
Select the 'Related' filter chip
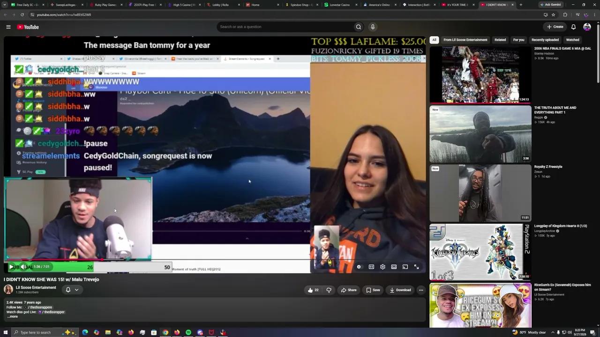[x=500, y=40]
